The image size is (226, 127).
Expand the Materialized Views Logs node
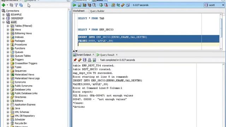coord(8,78)
